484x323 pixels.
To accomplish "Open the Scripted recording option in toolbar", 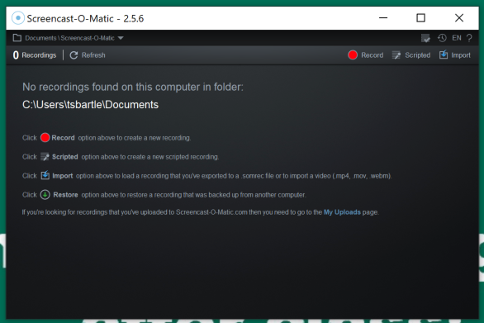I will point(410,55).
